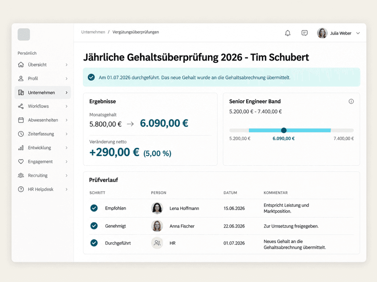
Task: Click the date 01.07.2026 in Prüfverlauf
Action: pos(234,243)
